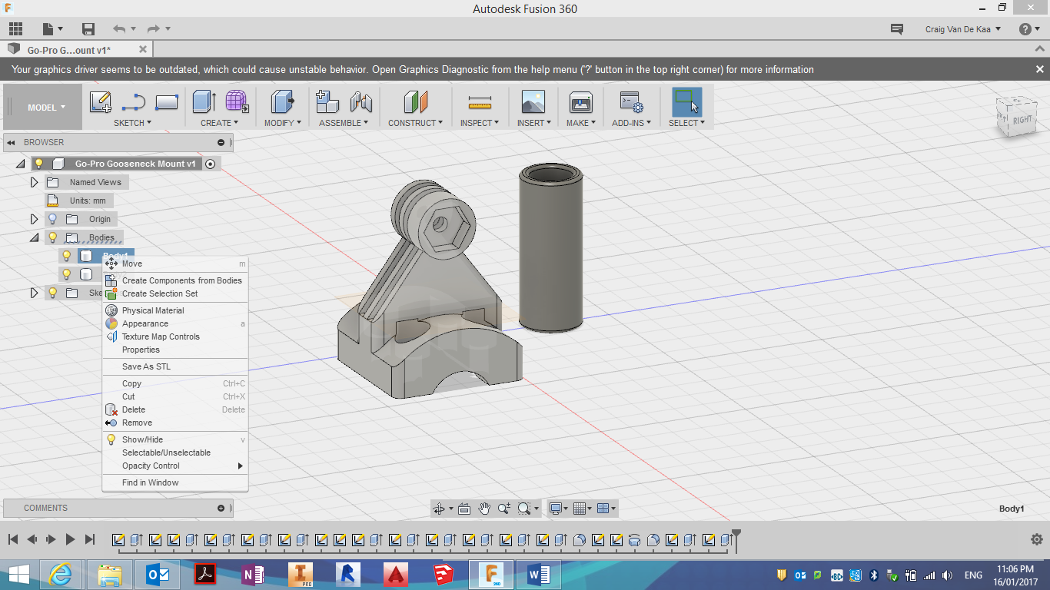
Task: Click the Redo arrow
Action: [154, 29]
